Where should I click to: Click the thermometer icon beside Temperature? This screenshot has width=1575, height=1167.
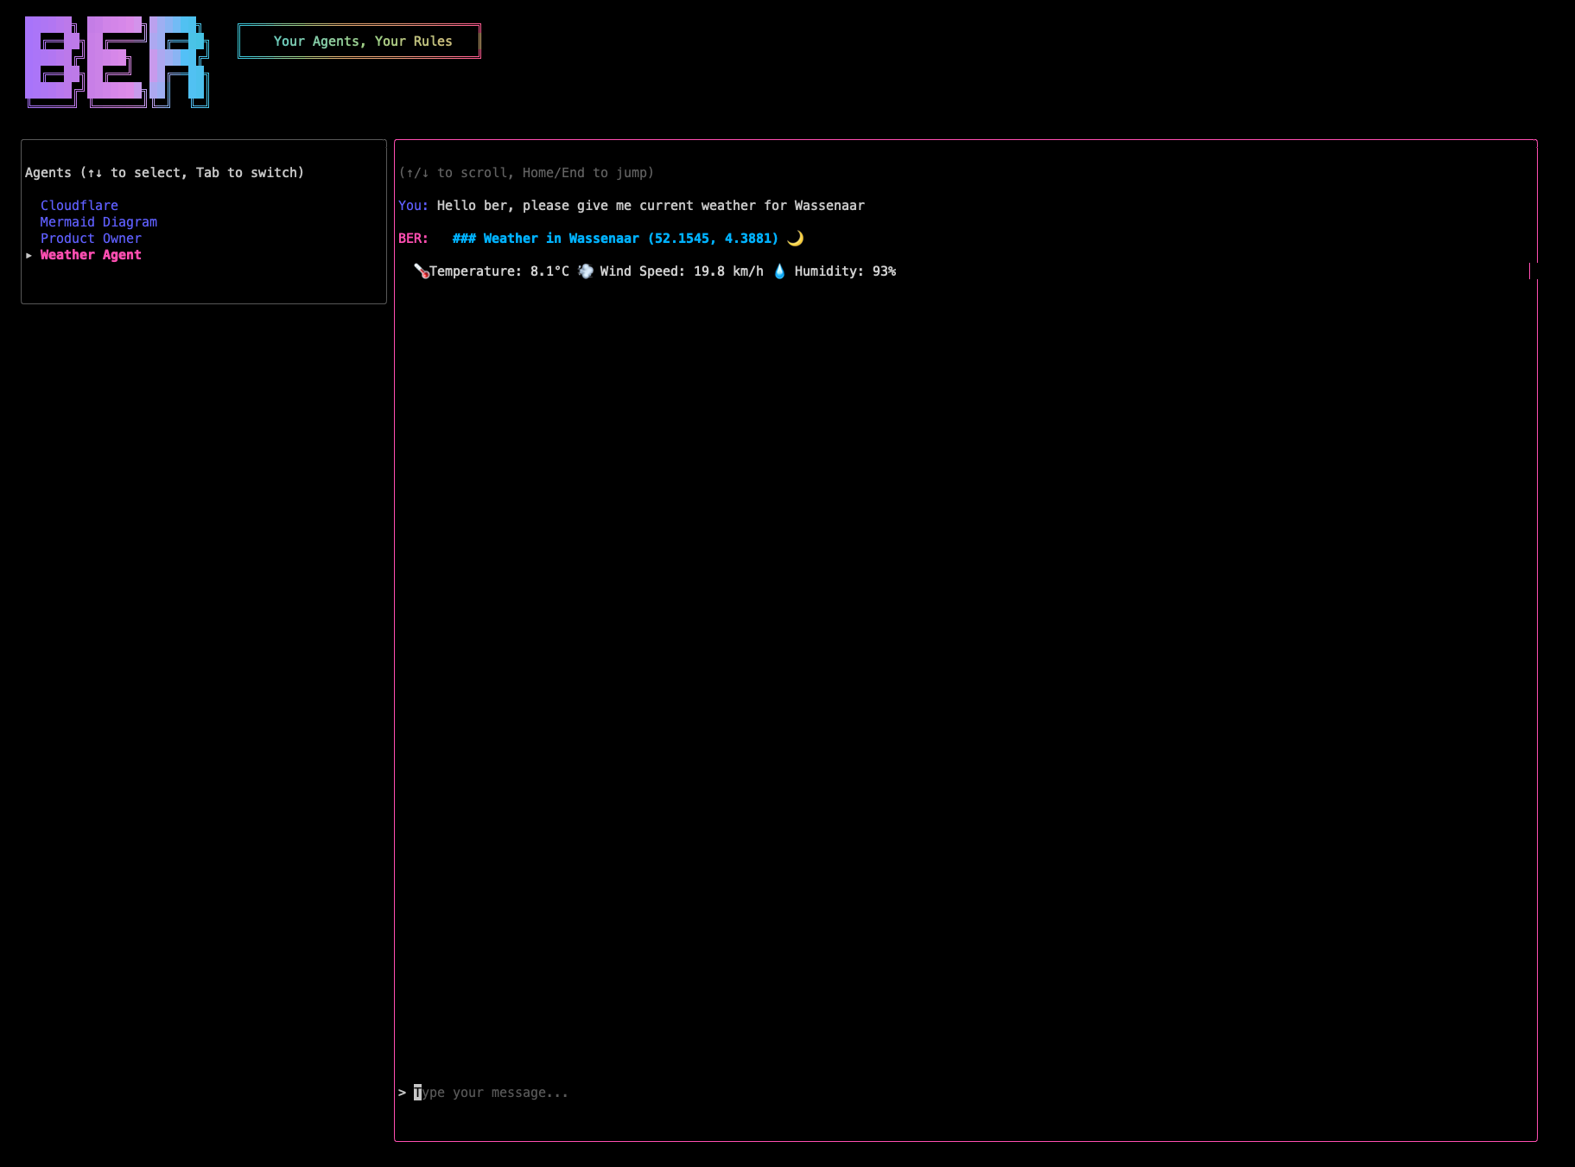click(x=421, y=271)
